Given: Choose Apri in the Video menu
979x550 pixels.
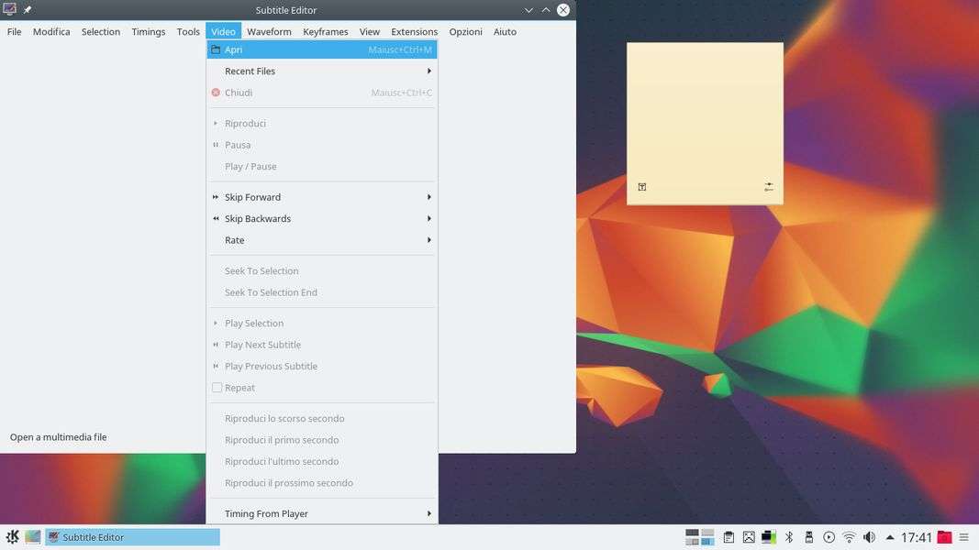Looking at the screenshot, I should (x=321, y=49).
